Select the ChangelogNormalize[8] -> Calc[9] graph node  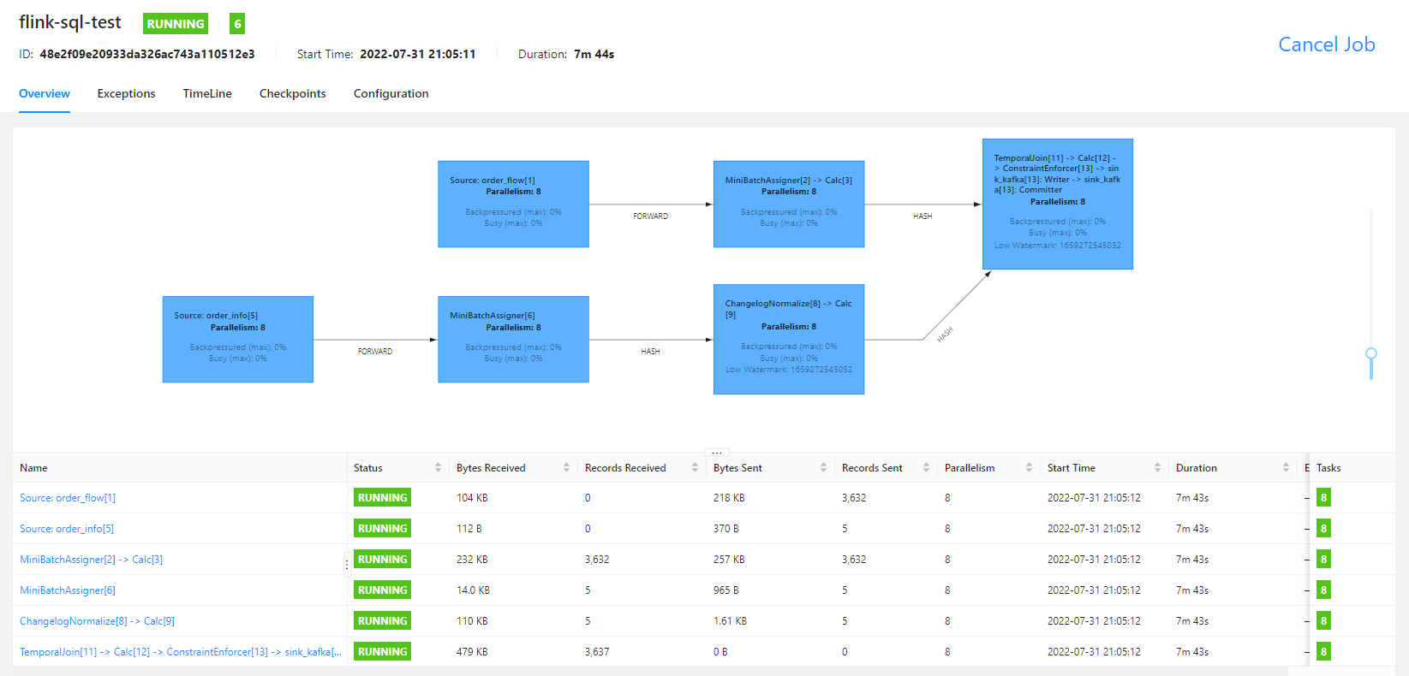(789, 339)
